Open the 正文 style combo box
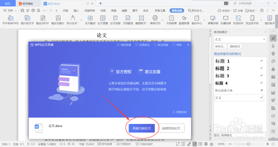Image resolution: width=278 pixels, height=147 pixels. click(240, 39)
